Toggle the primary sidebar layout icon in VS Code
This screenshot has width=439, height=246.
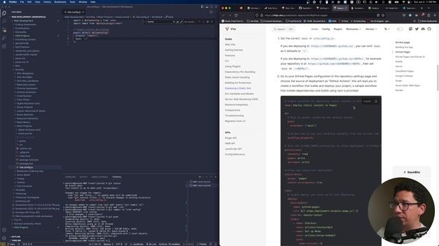[x=202, y=7]
